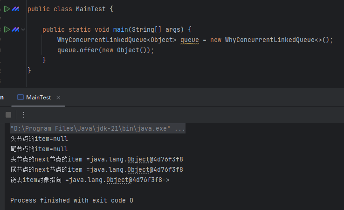Viewport: 344px width, 210px height.
Task: Run the main method from gutter
Action: coord(7,29)
